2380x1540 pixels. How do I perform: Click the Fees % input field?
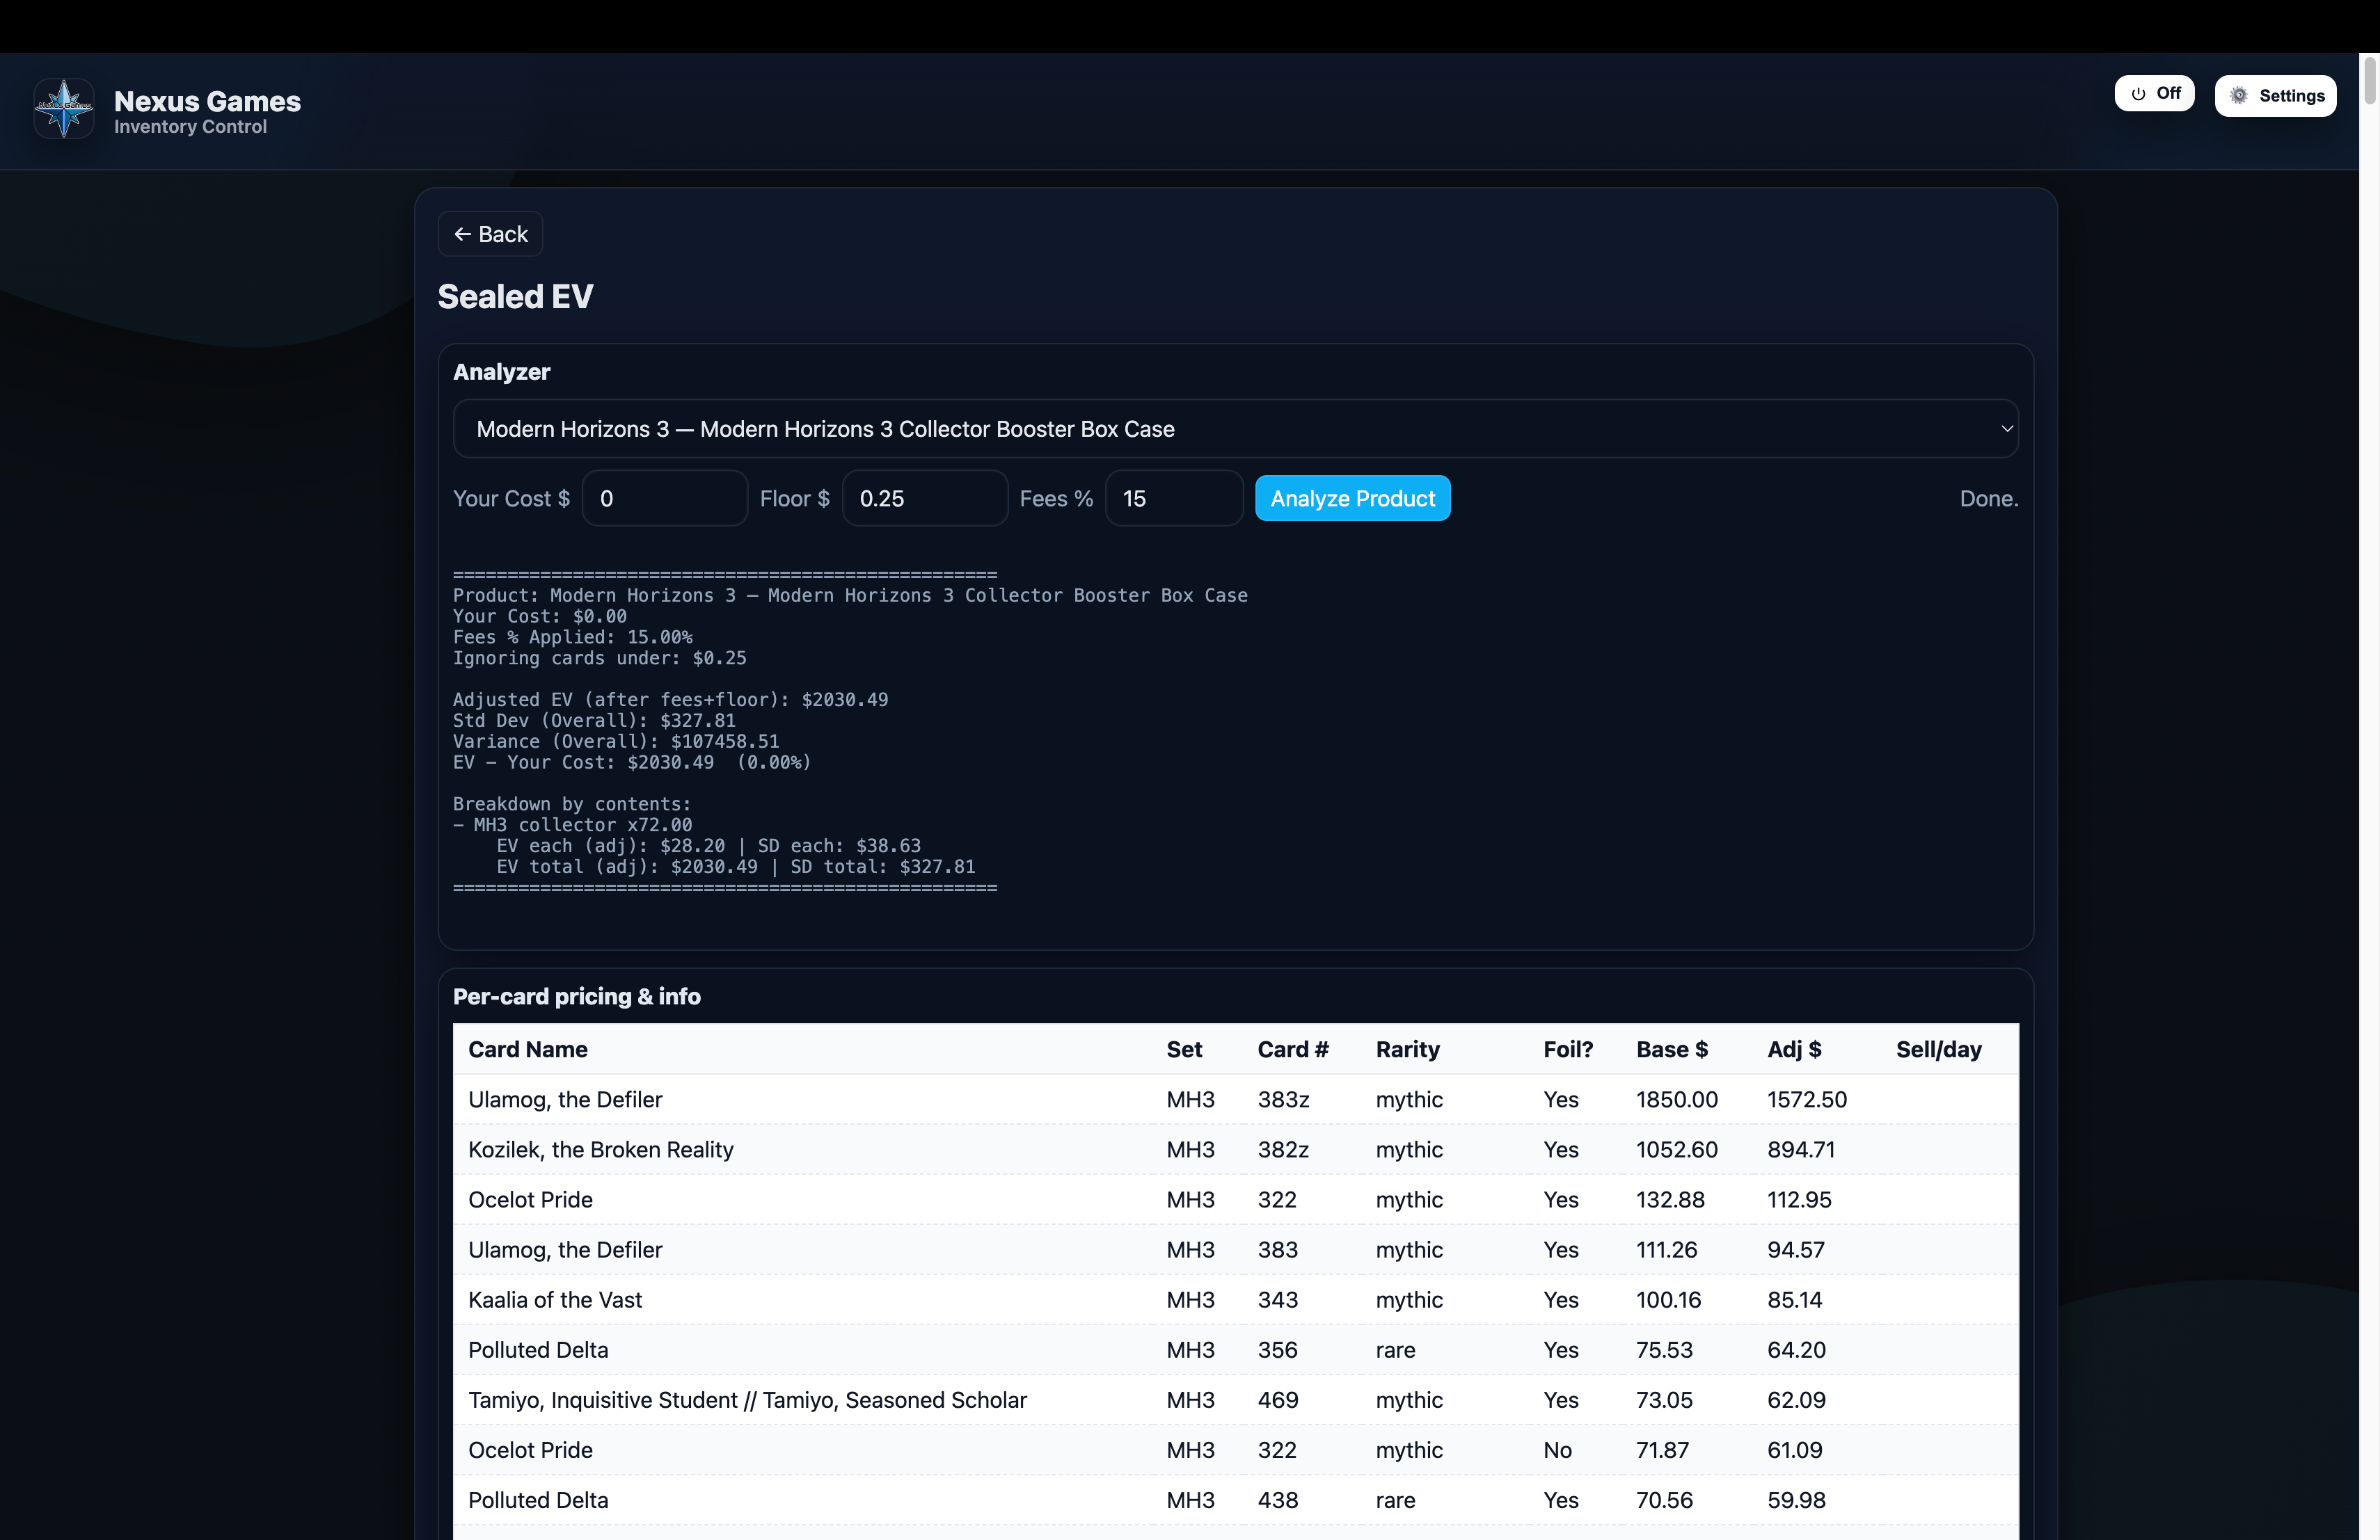tap(1173, 499)
